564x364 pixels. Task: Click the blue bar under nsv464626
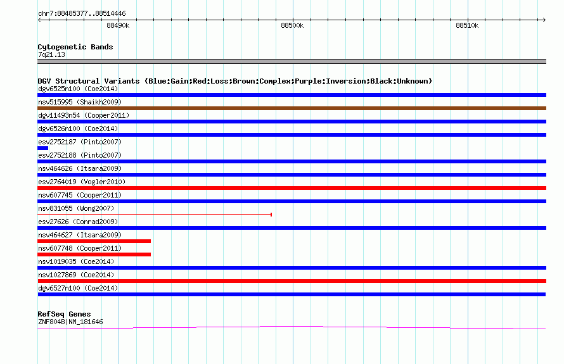(292, 175)
